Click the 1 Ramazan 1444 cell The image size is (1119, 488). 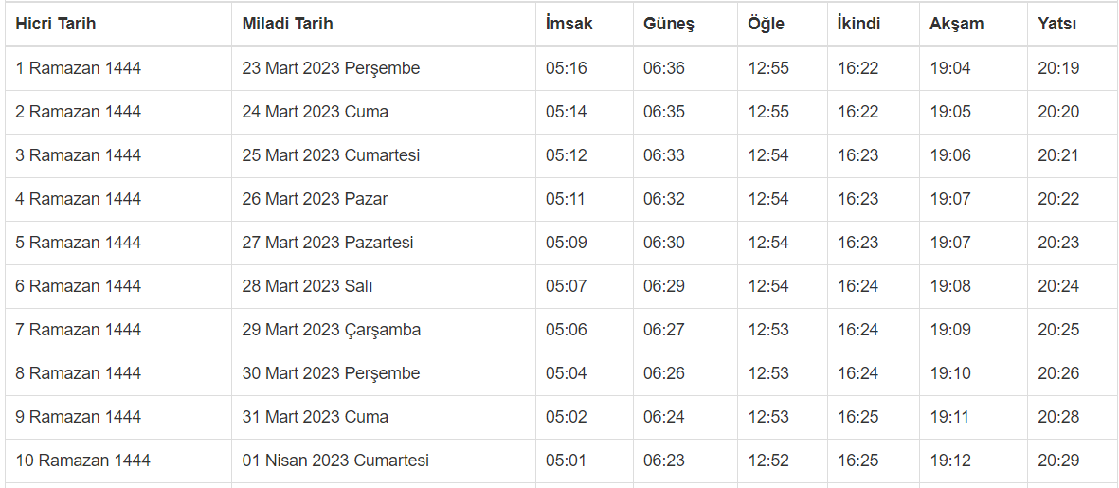[79, 68]
